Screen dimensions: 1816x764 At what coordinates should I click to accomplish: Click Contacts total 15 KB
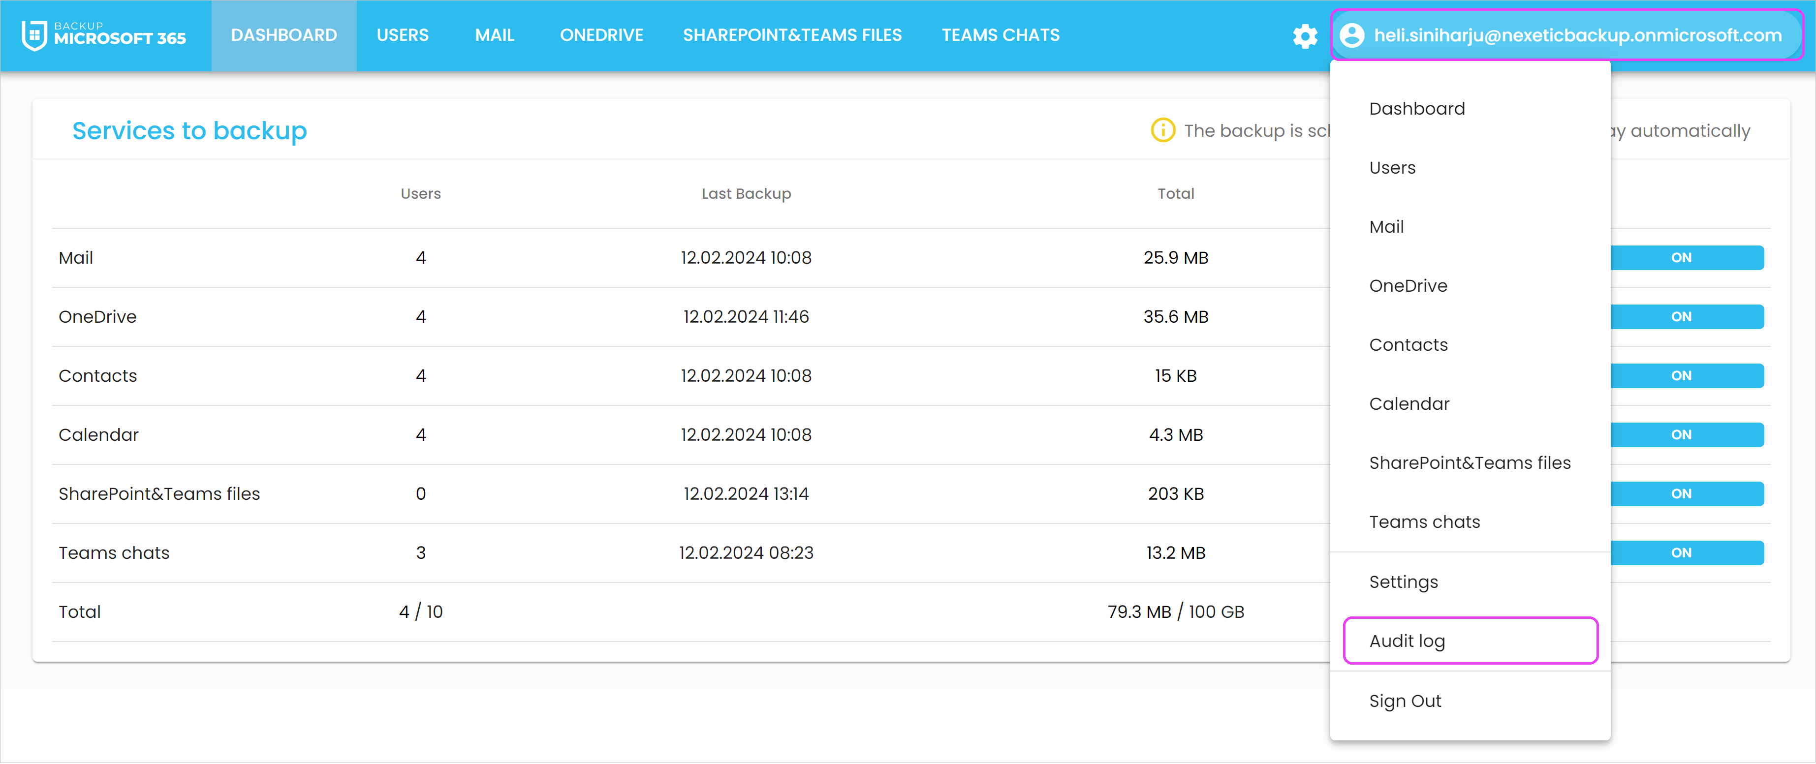1175,376
